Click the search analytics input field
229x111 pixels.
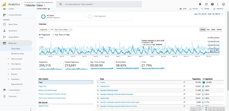[99, 4]
